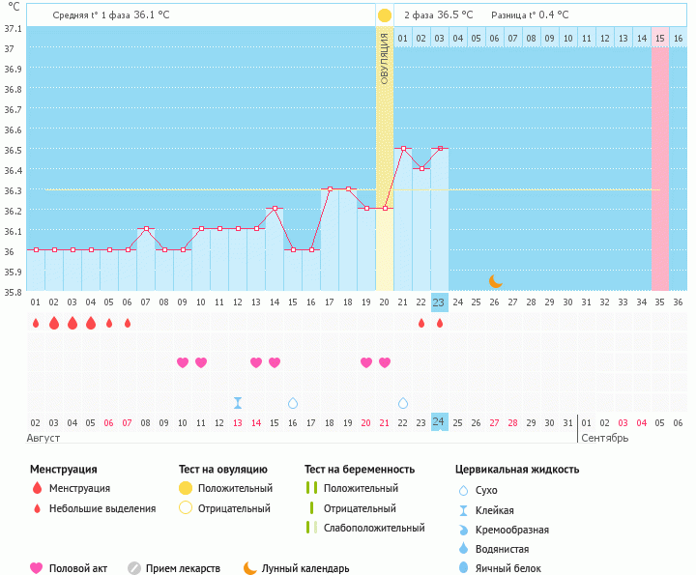Click the sticky fluid hourglass icon on August 13
Viewport: 696px width, 575px height.
[238, 403]
